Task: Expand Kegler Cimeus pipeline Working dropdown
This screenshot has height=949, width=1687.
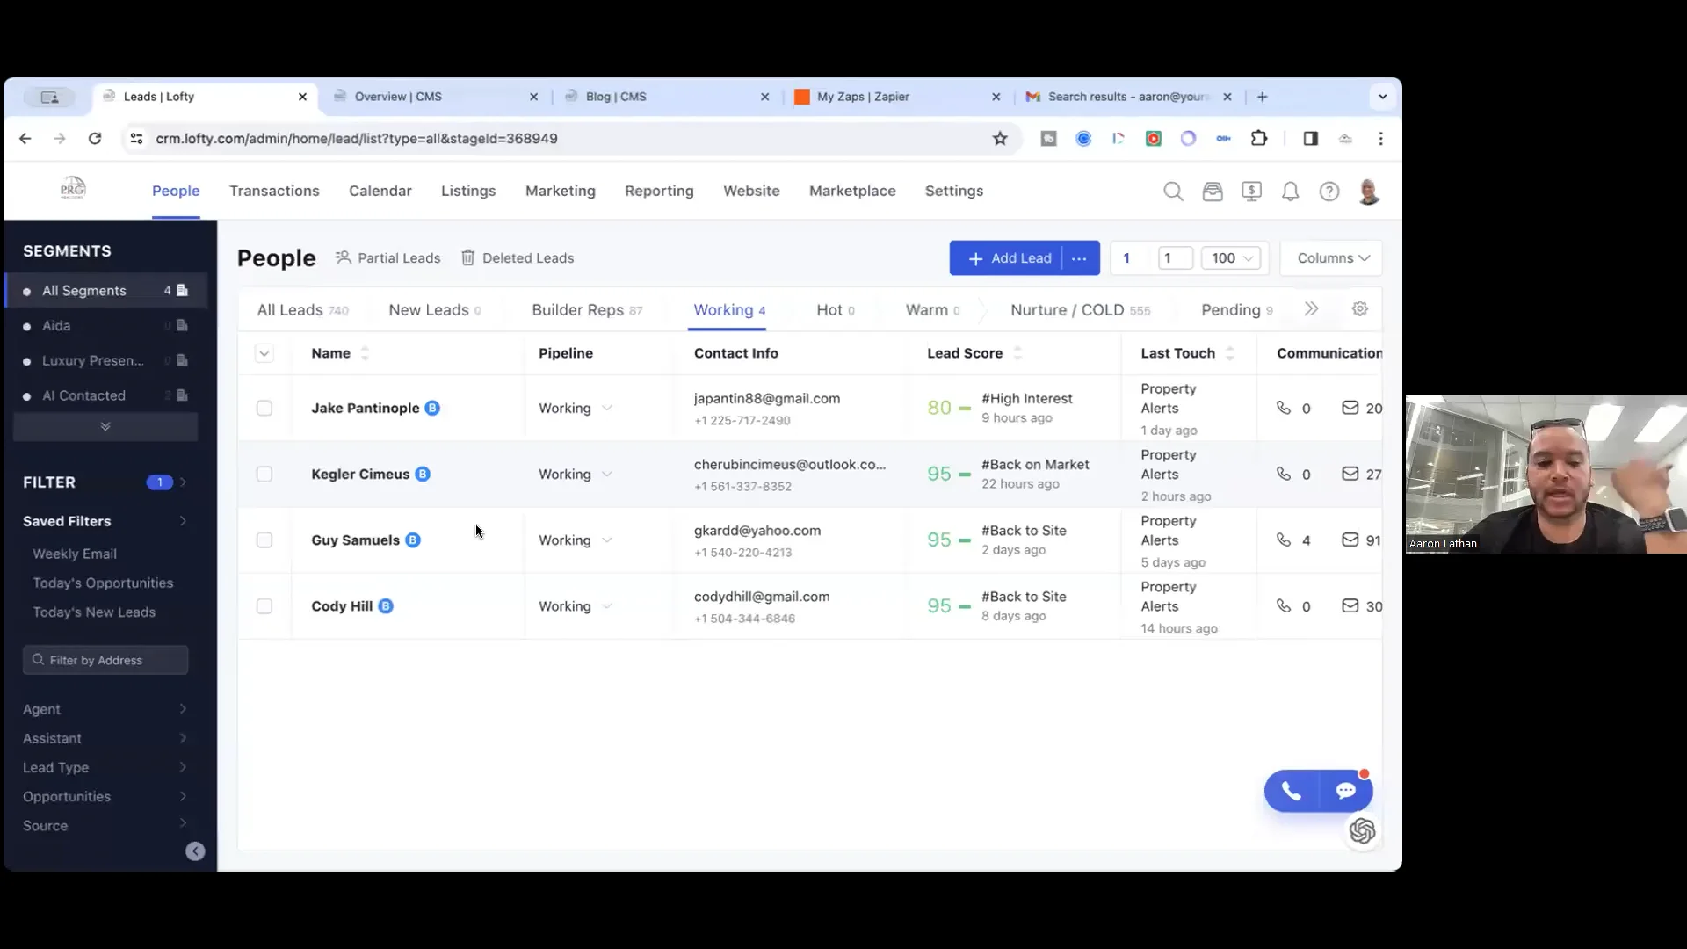Action: [x=607, y=474]
